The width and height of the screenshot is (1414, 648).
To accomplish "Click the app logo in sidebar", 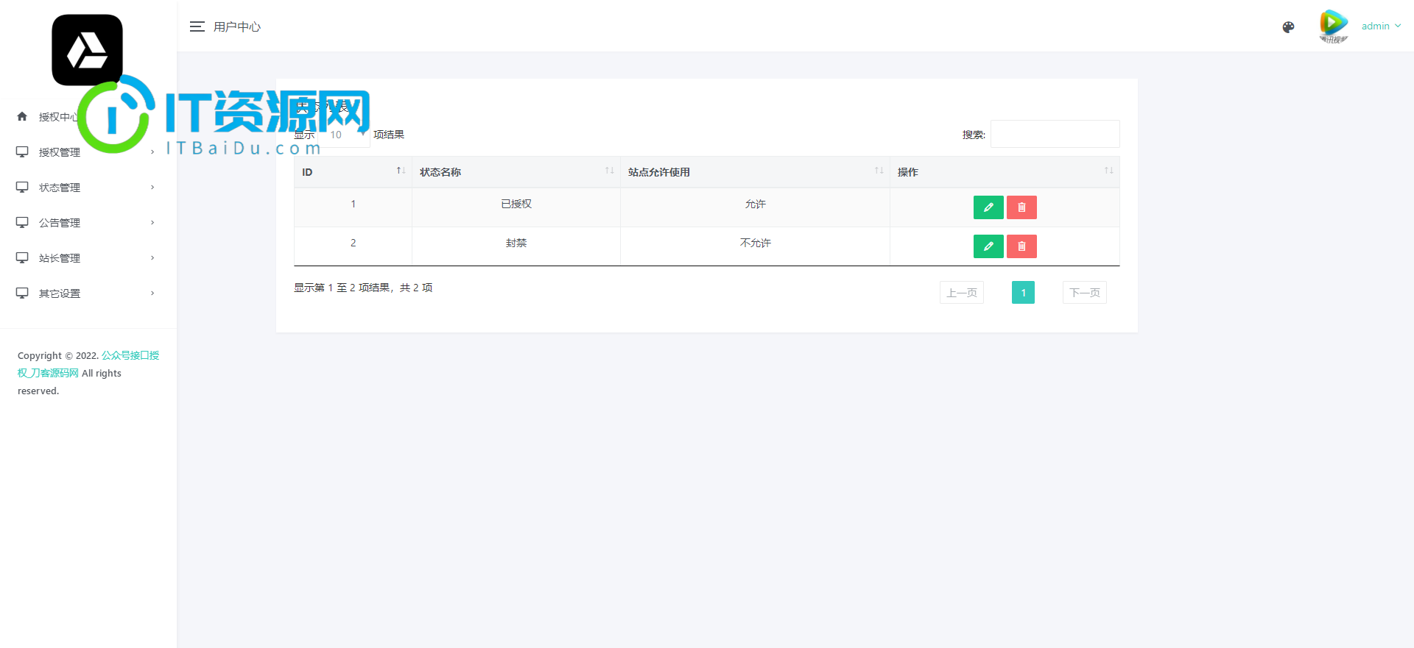I will click(88, 49).
